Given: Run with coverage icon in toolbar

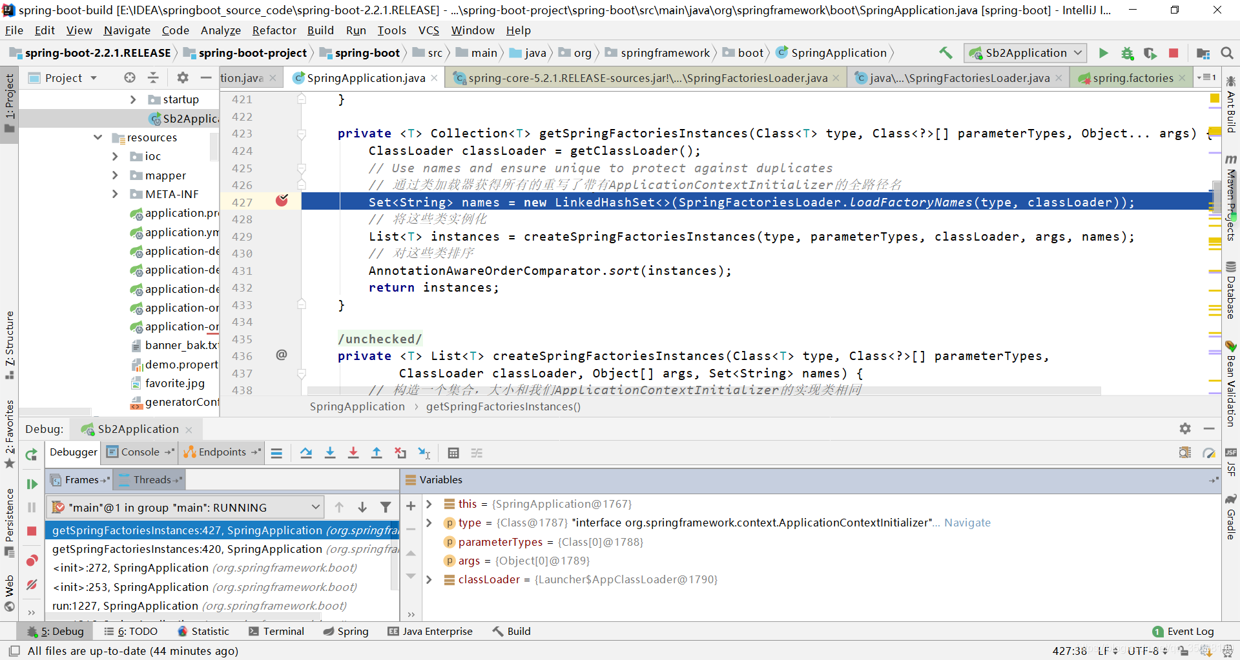Looking at the screenshot, I should pos(1150,53).
